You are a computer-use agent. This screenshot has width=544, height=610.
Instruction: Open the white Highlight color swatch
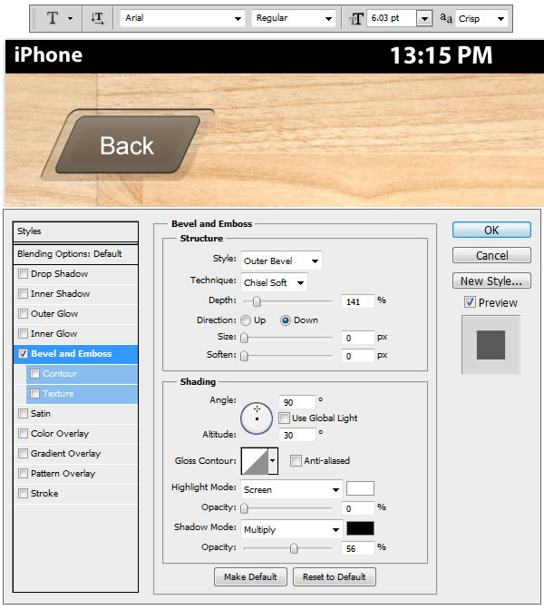(x=360, y=488)
